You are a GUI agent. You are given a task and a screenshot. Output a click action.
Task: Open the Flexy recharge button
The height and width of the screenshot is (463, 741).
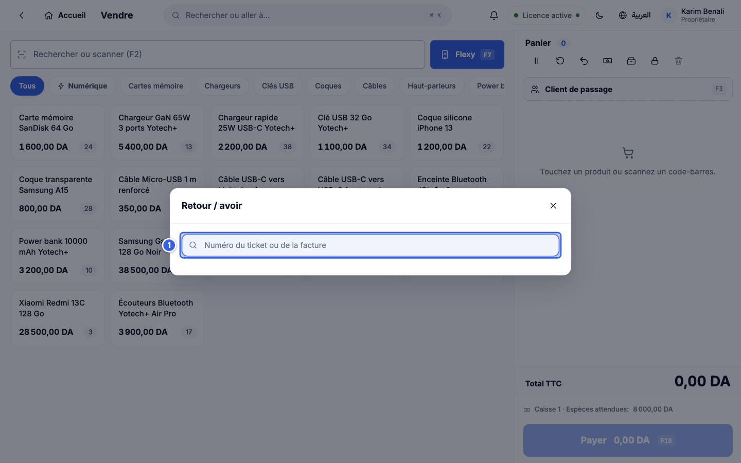[x=467, y=55]
